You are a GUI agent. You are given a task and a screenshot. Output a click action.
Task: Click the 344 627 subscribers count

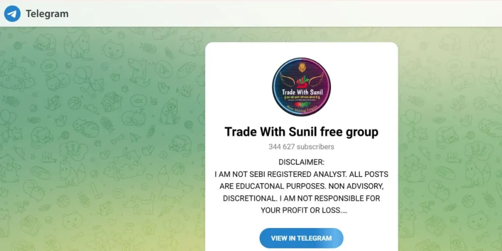coord(301,147)
